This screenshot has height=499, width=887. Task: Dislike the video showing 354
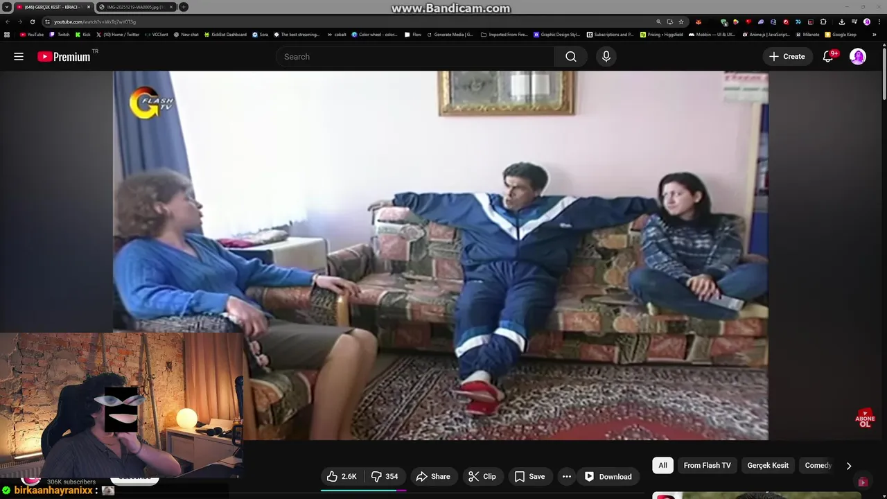tap(385, 477)
